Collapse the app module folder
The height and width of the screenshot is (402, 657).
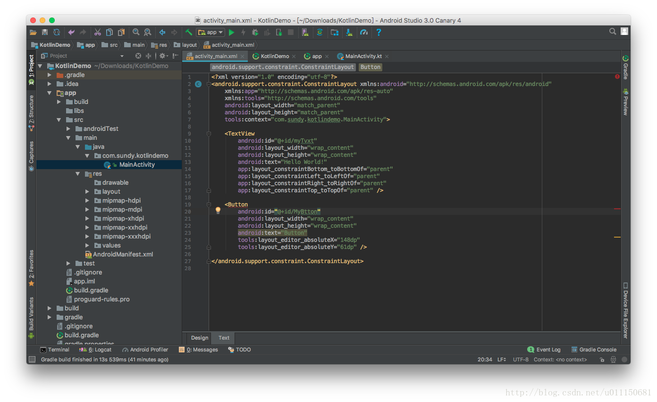(50, 93)
